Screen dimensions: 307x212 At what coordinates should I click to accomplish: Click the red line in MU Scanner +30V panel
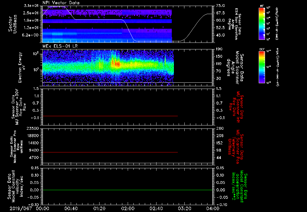point(110,116)
